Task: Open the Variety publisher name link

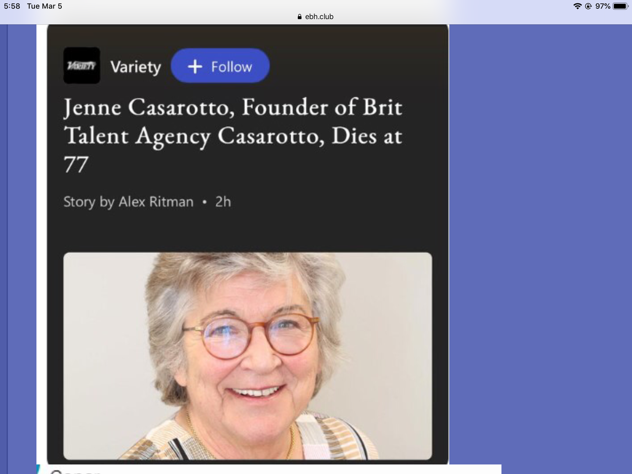Action: tap(136, 67)
